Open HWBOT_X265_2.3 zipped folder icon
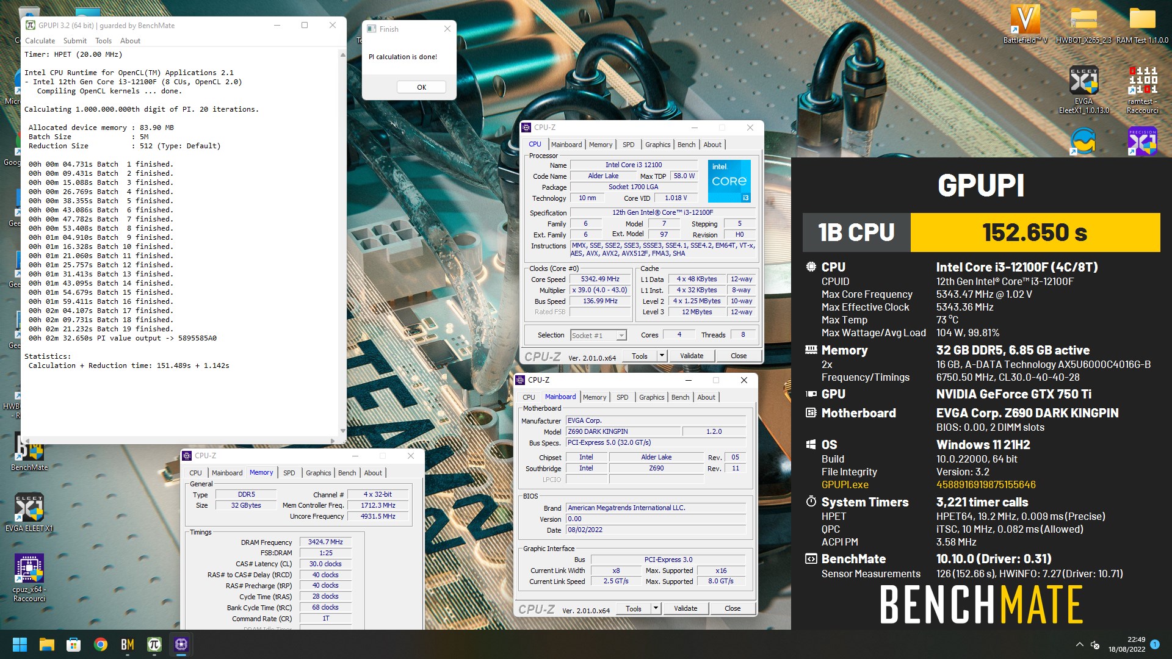This screenshot has width=1172, height=659. point(1083,23)
